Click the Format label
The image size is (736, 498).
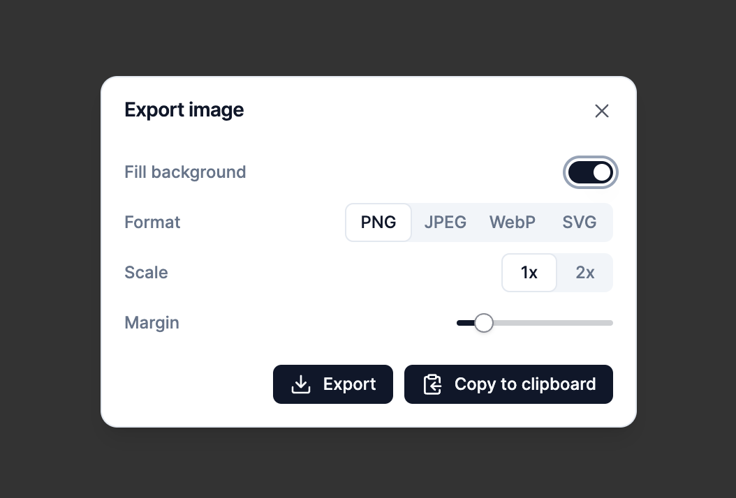tap(152, 222)
